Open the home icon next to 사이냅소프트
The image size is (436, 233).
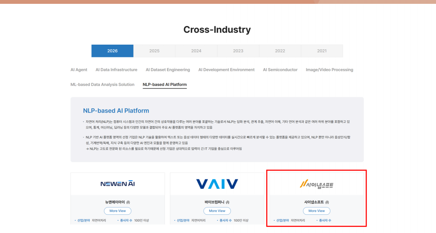[327, 202]
